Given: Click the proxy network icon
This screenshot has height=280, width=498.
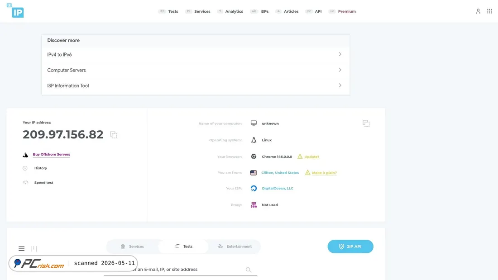Looking at the screenshot, I should coord(254,205).
